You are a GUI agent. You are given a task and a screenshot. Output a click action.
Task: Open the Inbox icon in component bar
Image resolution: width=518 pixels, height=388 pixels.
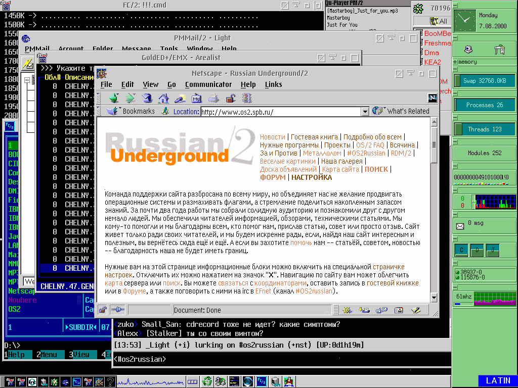[x=364, y=310]
